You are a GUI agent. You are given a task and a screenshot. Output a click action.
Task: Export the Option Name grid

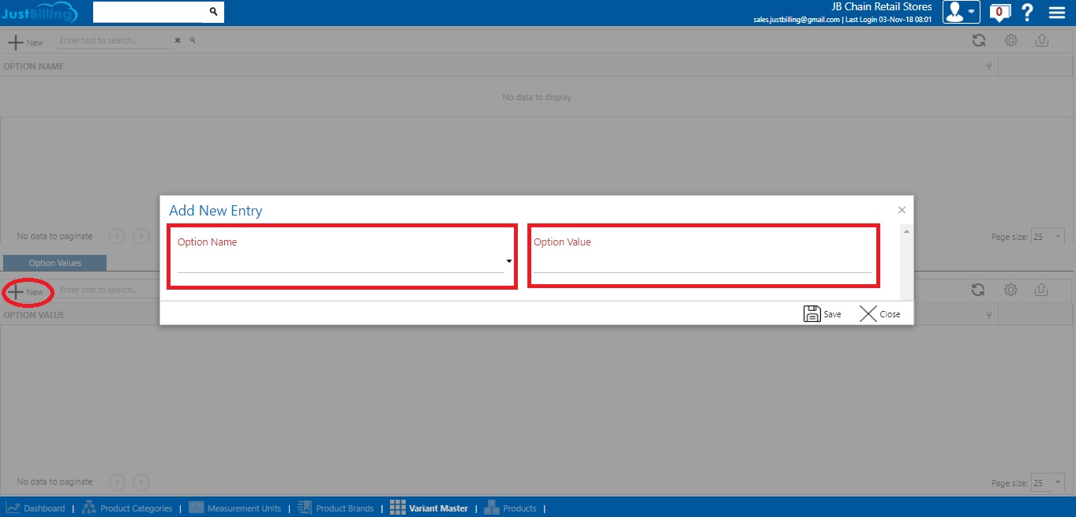[1041, 41]
